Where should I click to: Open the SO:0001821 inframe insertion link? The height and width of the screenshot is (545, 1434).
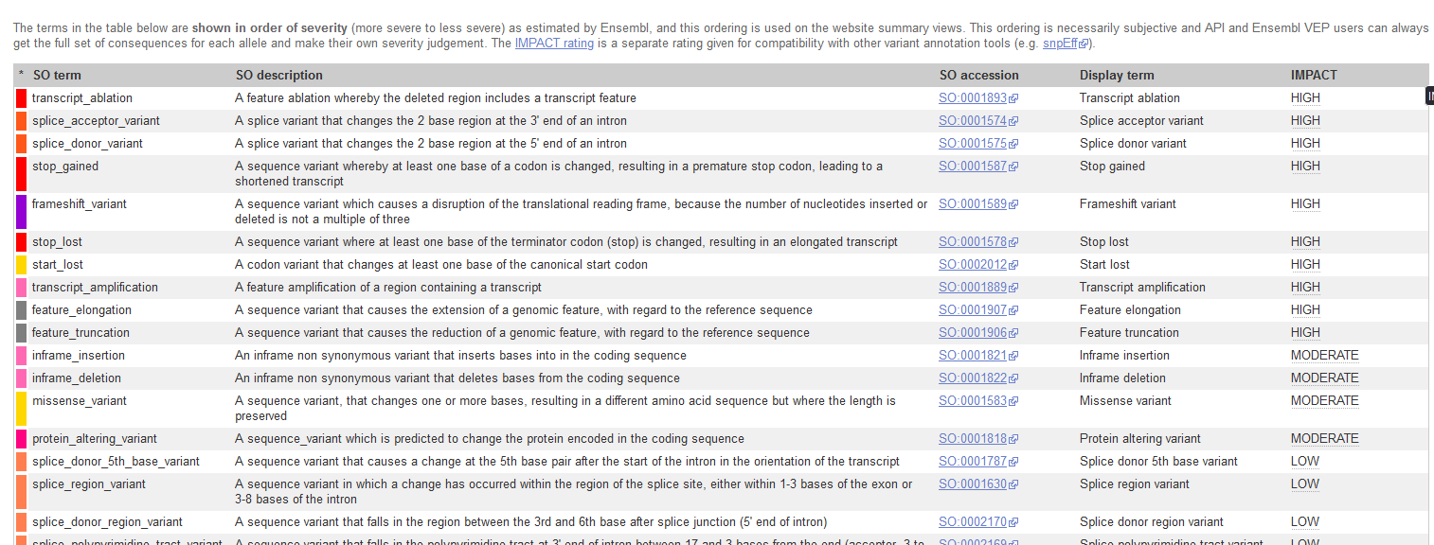(x=973, y=356)
